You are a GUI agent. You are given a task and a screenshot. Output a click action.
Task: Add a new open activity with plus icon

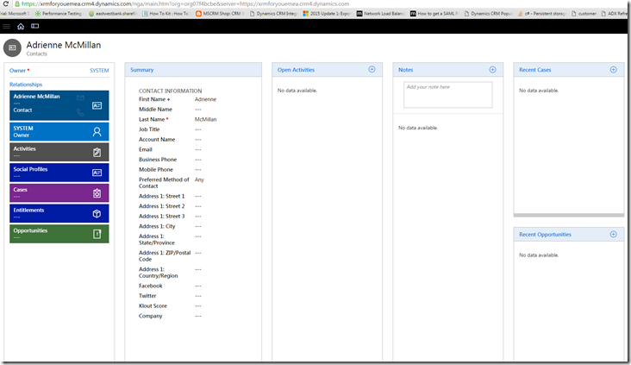[372, 69]
